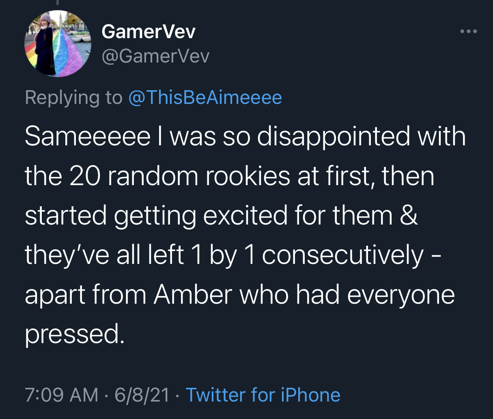This screenshot has height=419, width=493.
Task: Open the three-dot more options menu
Action: pos(469,32)
